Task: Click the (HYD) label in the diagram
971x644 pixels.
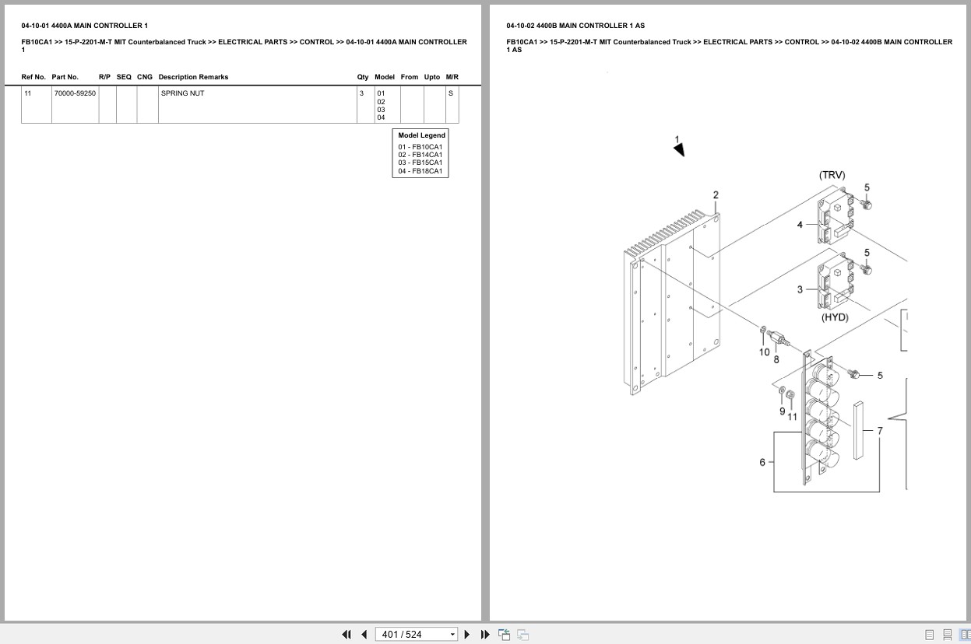Action: click(835, 317)
